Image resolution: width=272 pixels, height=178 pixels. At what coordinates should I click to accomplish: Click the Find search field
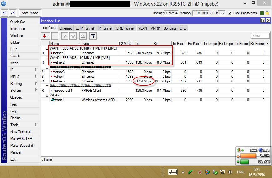click(x=260, y=36)
